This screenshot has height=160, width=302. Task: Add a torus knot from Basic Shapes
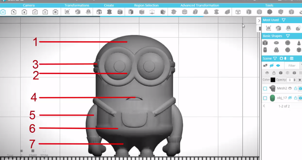(276, 50)
